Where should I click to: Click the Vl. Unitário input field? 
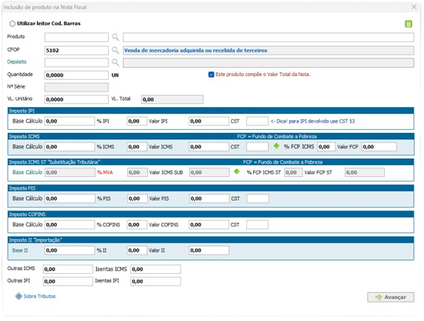tap(76, 100)
